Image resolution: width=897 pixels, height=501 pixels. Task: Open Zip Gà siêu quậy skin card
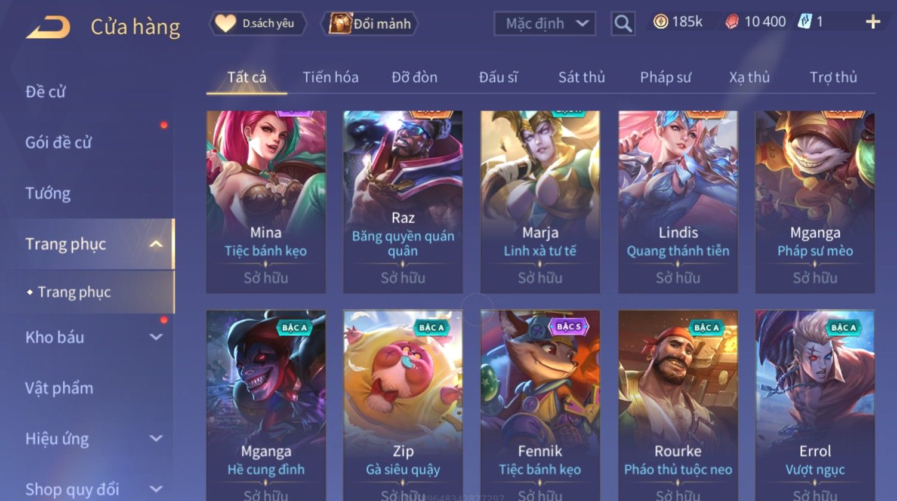click(x=403, y=405)
